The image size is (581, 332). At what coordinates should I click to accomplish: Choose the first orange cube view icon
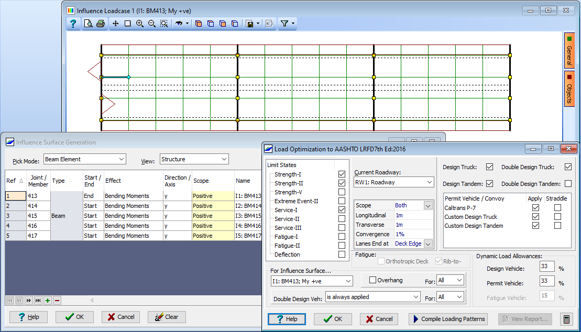coord(199,24)
